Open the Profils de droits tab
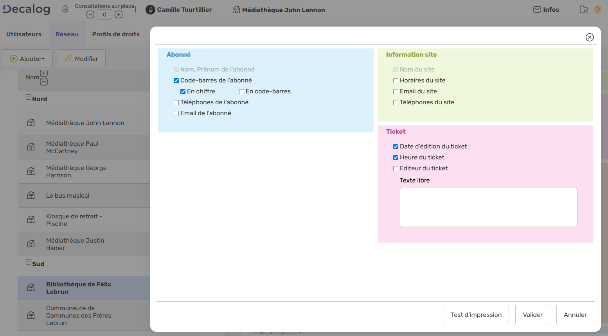Viewport: 608px width, 336px height. pyautogui.click(x=116, y=34)
